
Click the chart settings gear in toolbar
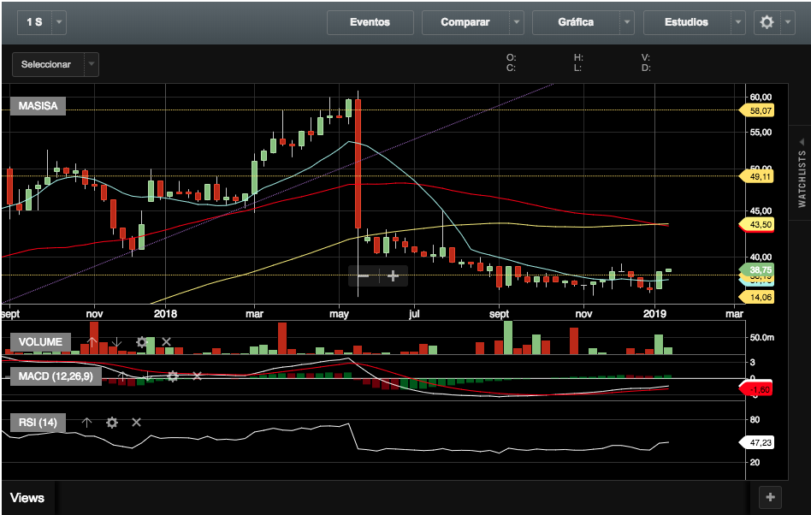pos(767,22)
